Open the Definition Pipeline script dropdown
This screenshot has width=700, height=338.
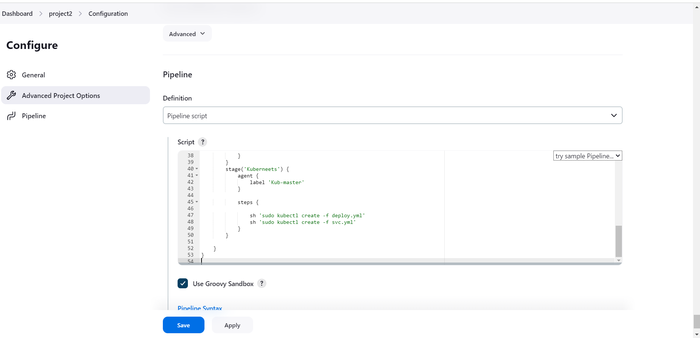coord(392,116)
